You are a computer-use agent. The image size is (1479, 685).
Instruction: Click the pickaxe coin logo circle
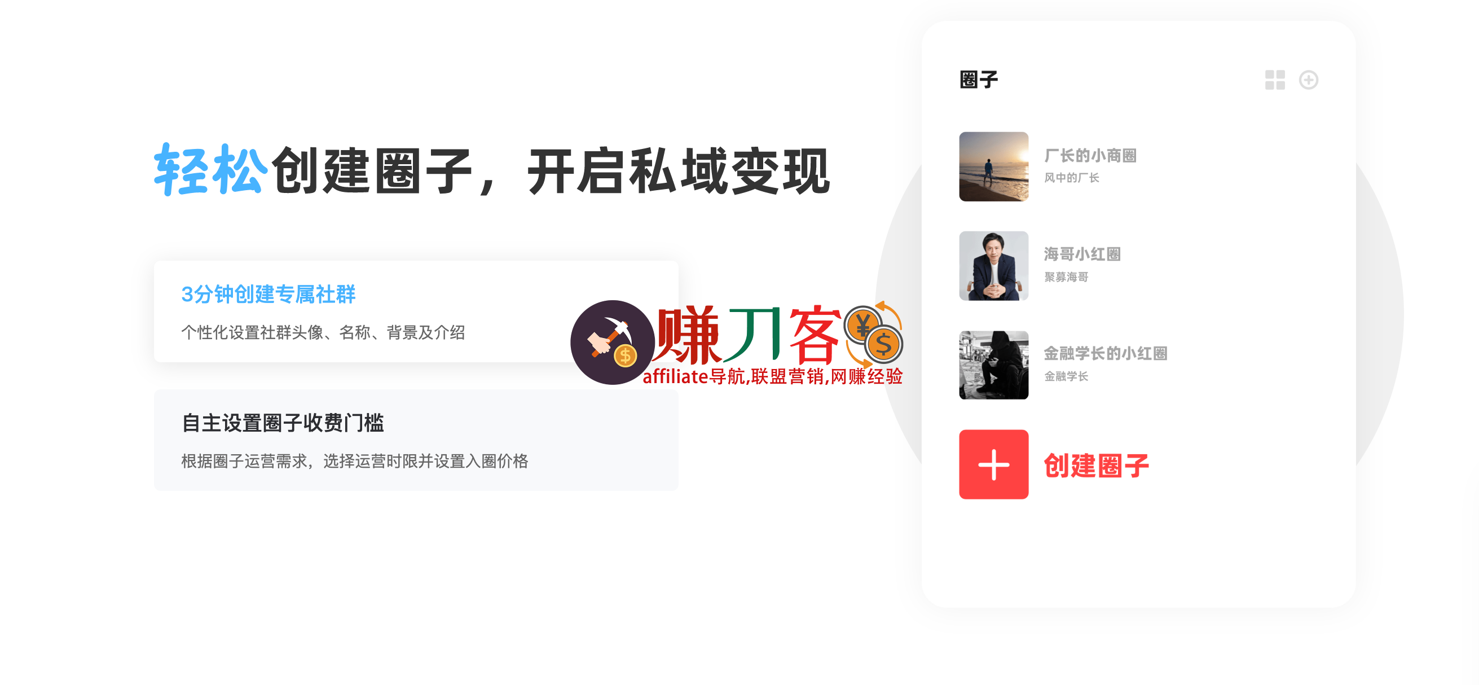[x=612, y=342]
